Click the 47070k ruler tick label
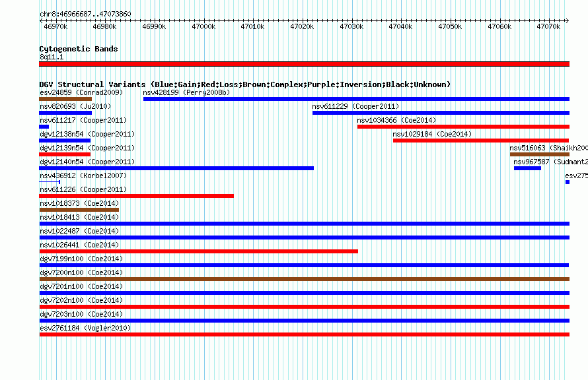The height and width of the screenshot is (380, 588). pos(548,26)
